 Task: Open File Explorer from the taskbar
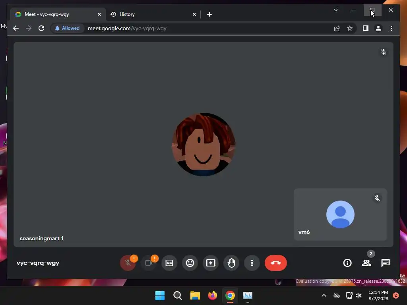pos(195,295)
